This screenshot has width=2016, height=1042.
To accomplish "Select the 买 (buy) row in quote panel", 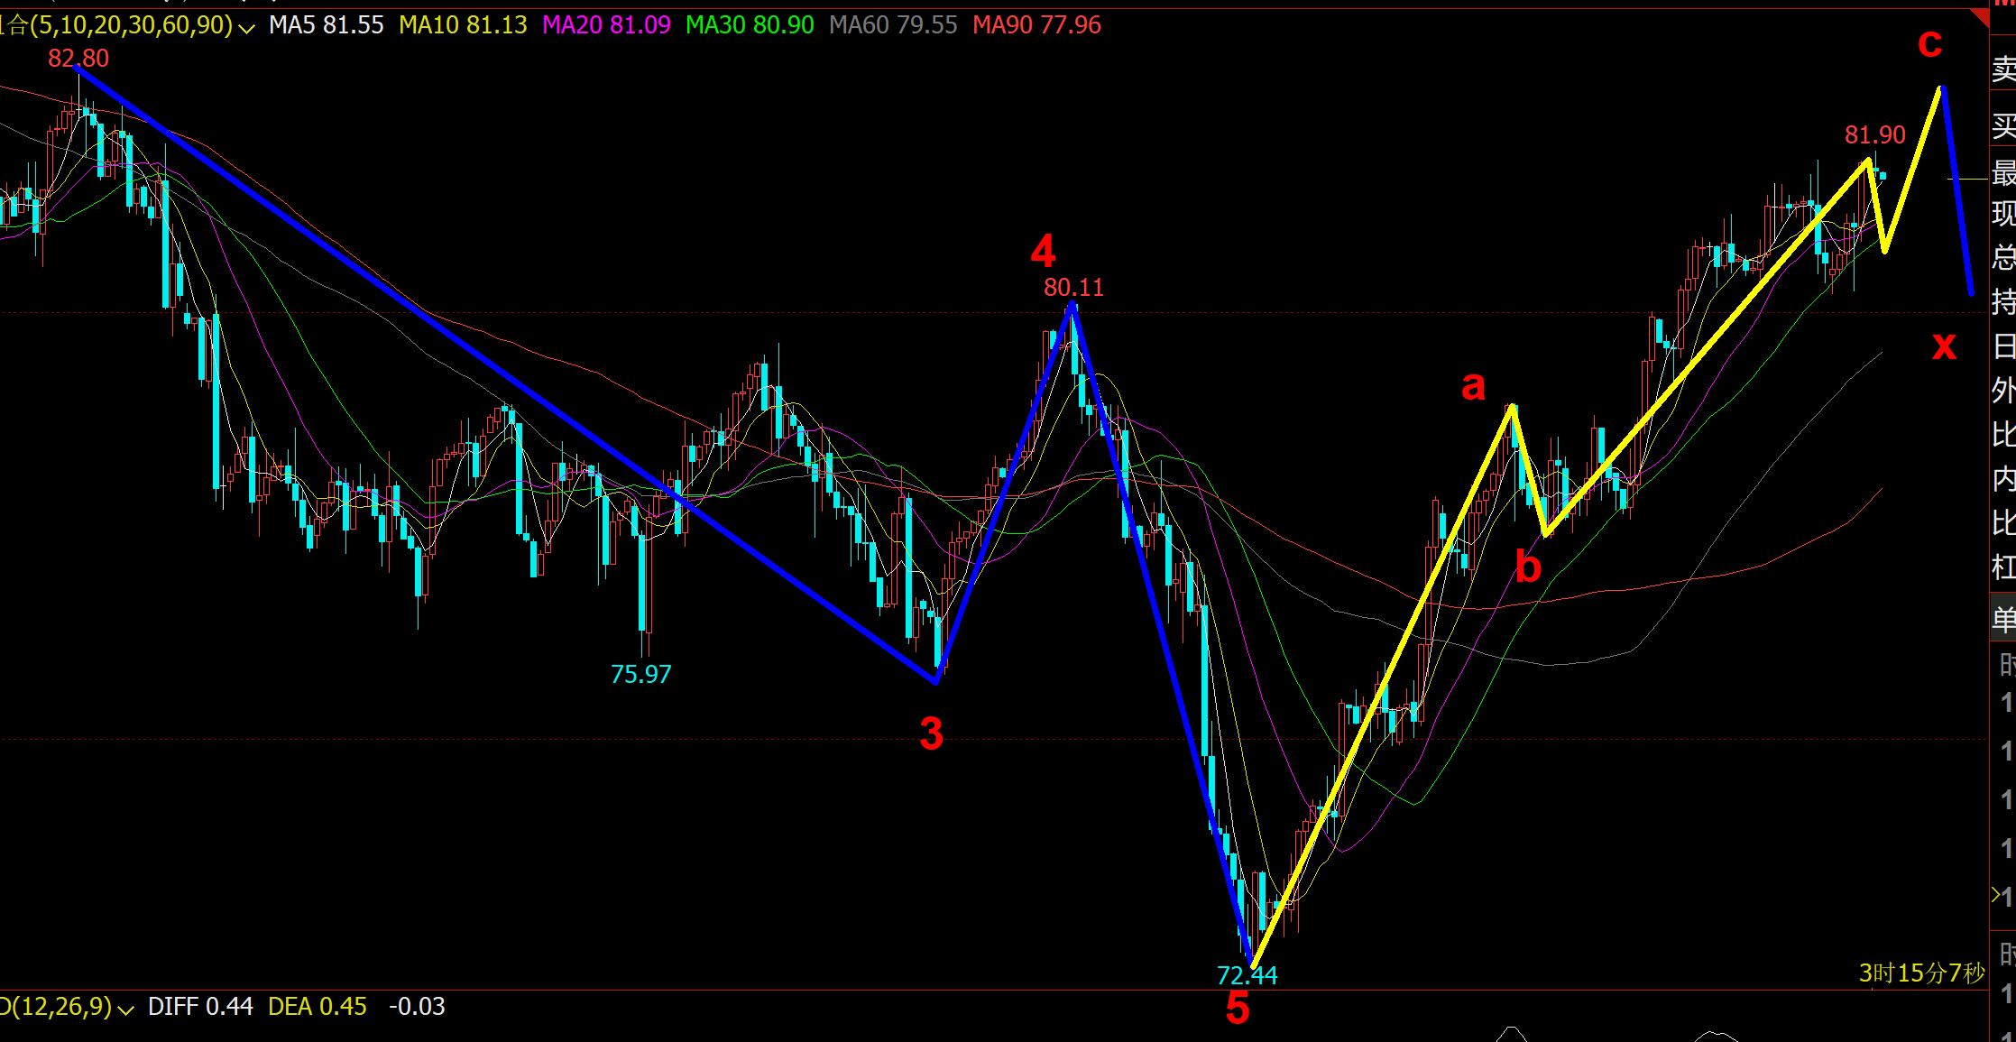I will [2003, 126].
